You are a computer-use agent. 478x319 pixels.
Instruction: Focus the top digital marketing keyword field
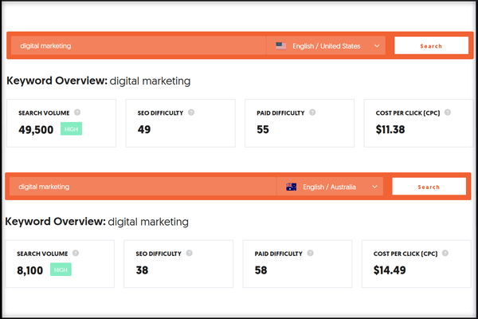point(139,45)
